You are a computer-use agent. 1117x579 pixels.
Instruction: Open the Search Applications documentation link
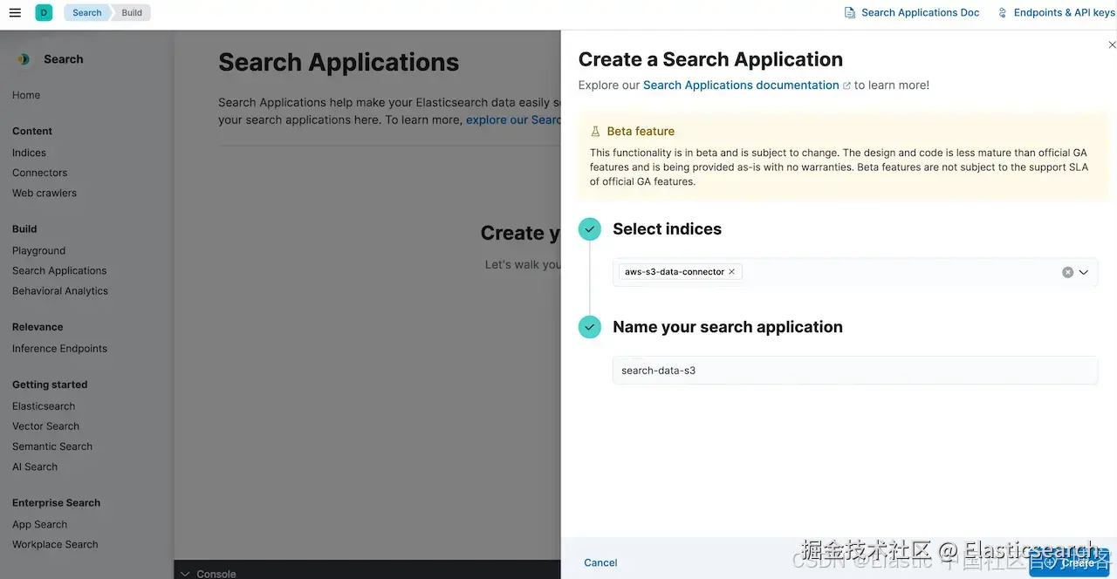pos(741,85)
